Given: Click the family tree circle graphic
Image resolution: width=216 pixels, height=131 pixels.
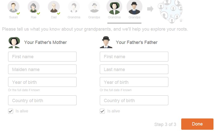Looking at the screenshot, I should [170, 10].
